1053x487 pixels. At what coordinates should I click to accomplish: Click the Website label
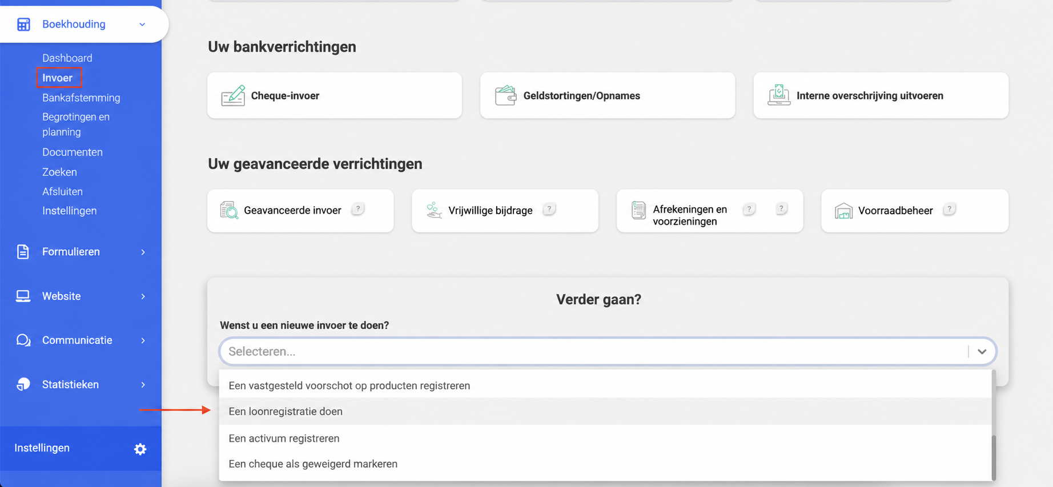[61, 296]
